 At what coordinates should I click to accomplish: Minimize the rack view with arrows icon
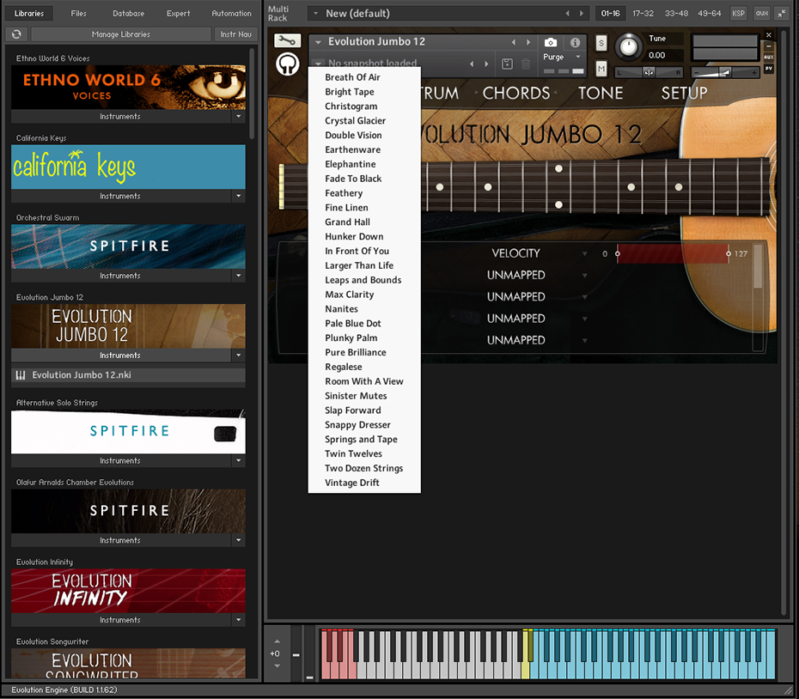pyautogui.click(x=781, y=13)
